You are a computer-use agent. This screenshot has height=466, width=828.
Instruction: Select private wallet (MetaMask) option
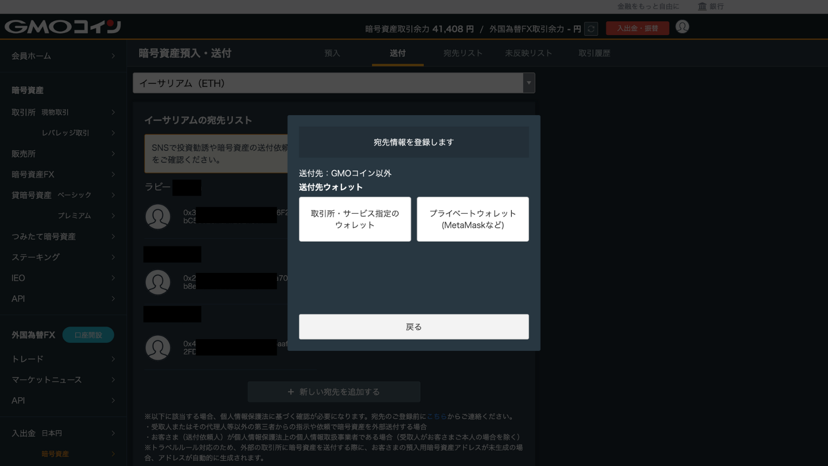(472, 219)
